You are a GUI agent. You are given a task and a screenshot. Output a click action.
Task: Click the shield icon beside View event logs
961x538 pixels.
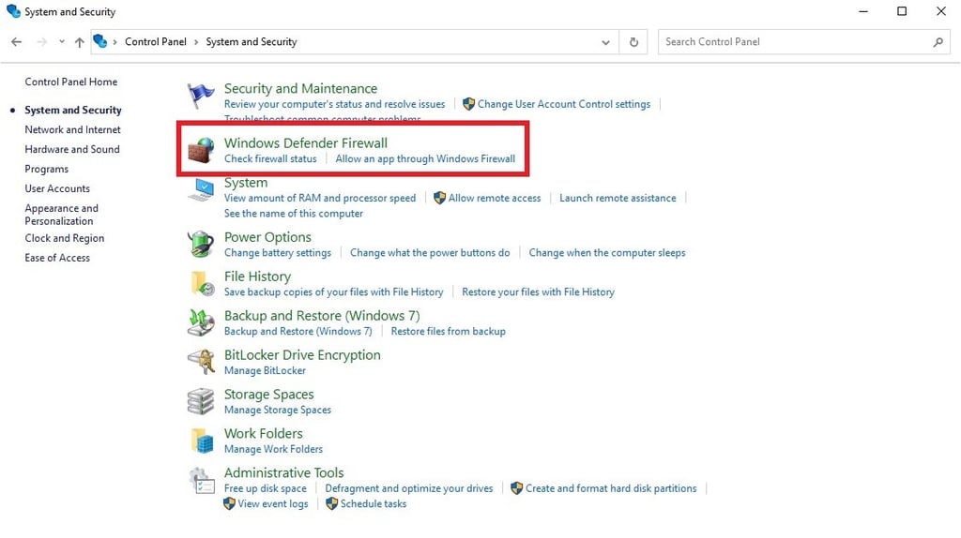[x=229, y=503]
